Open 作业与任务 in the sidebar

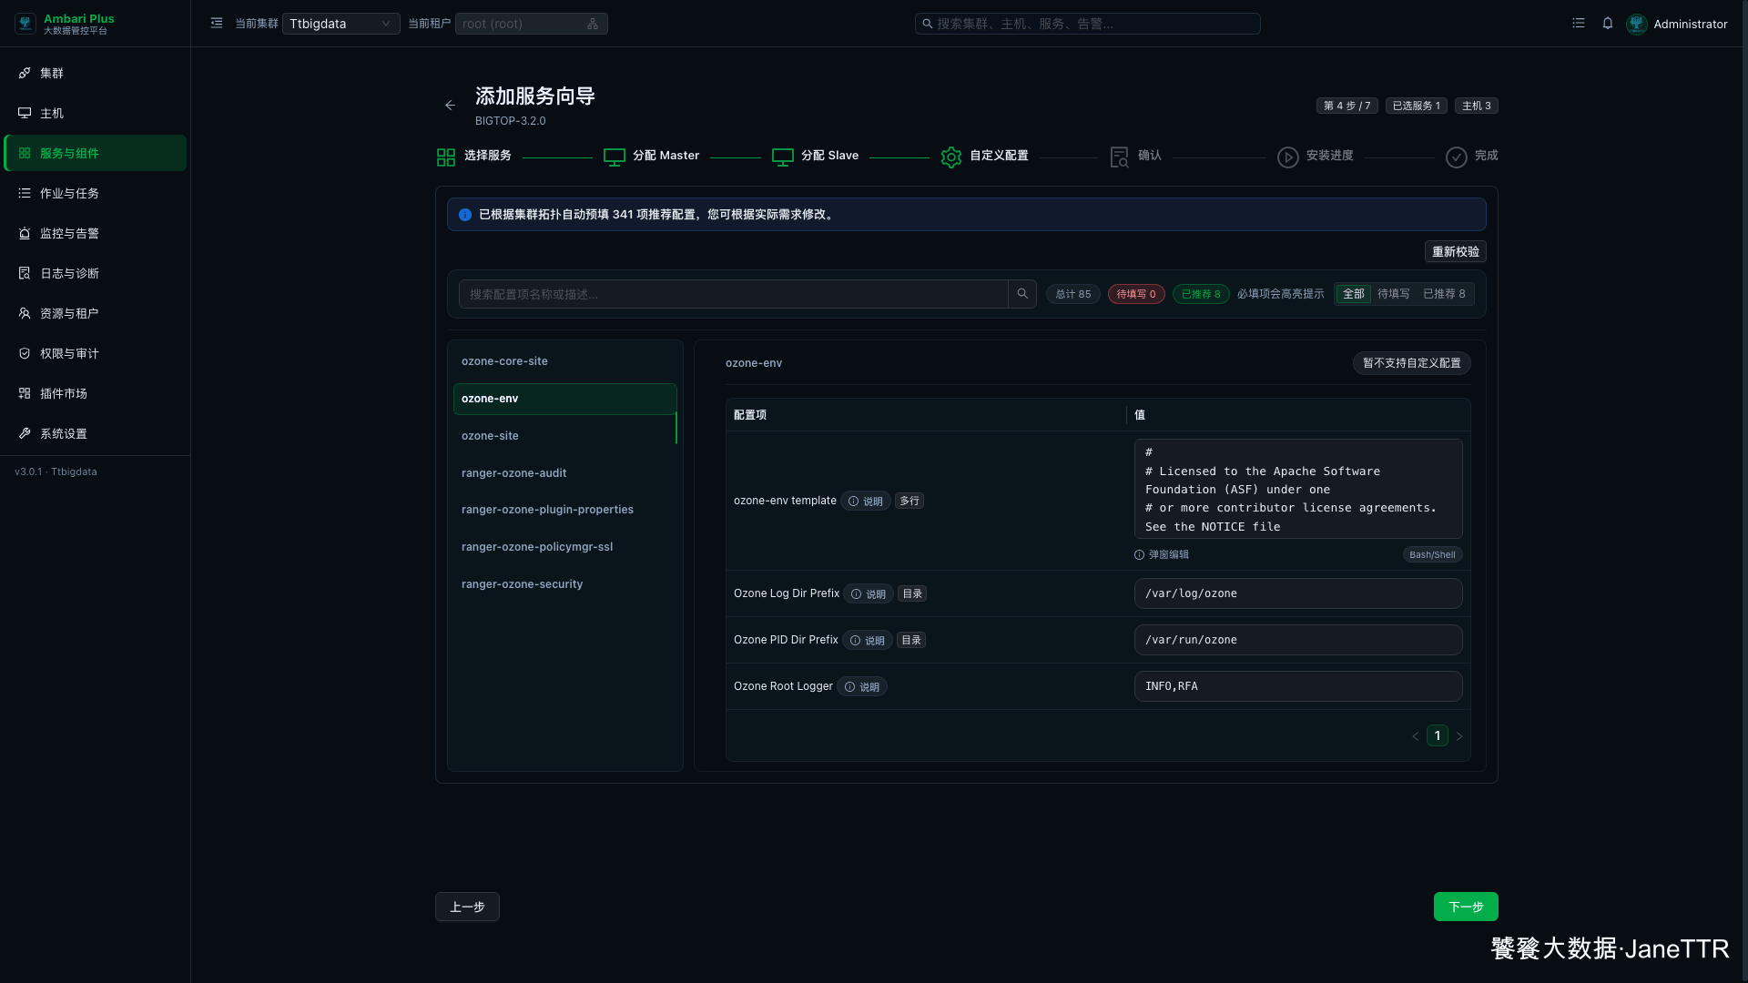(x=96, y=193)
